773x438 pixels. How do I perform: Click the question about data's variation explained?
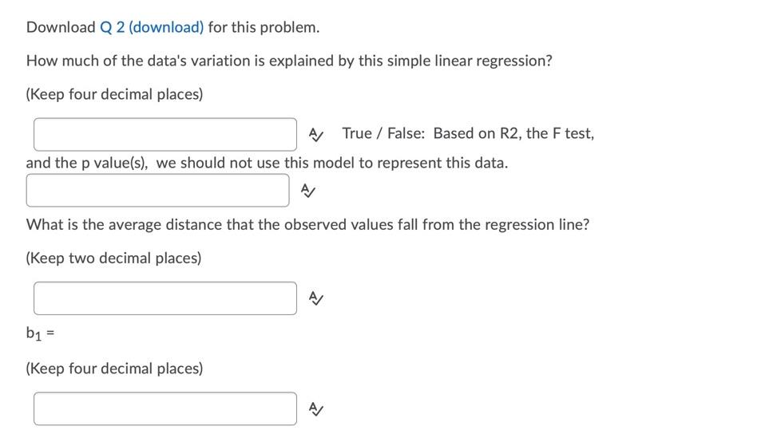pyautogui.click(x=288, y=61)
